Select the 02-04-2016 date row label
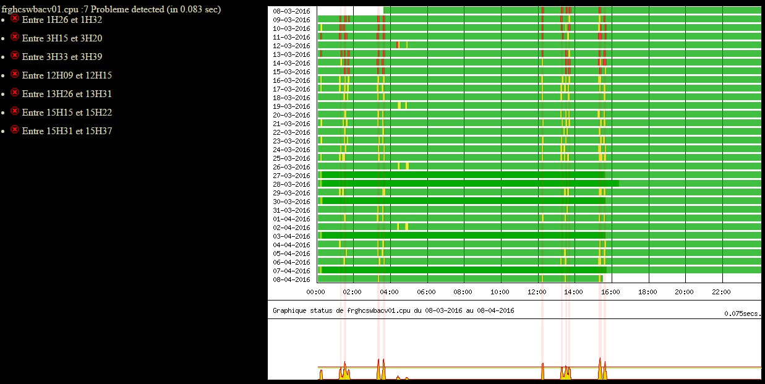765x384 pixels. (292, 228)
